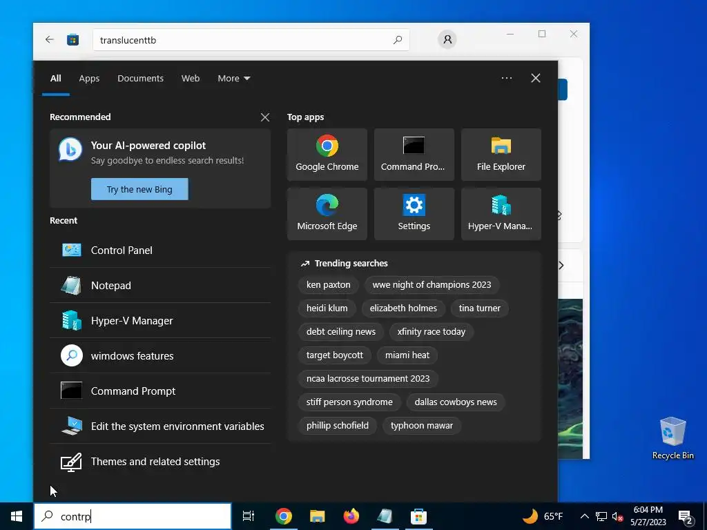The image size is (707, 530).
Task: Open Settings tile in Top apps
Action: pyautogui.click(x=414, y=214)
